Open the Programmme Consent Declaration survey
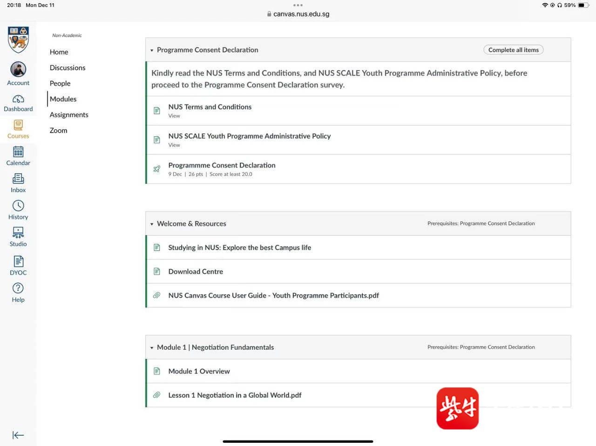Screen dimensions: 596x446 (222, 165)
